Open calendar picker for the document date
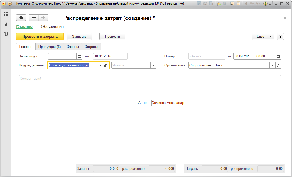Viewport: 292px width, 177px height. [278, 56]
